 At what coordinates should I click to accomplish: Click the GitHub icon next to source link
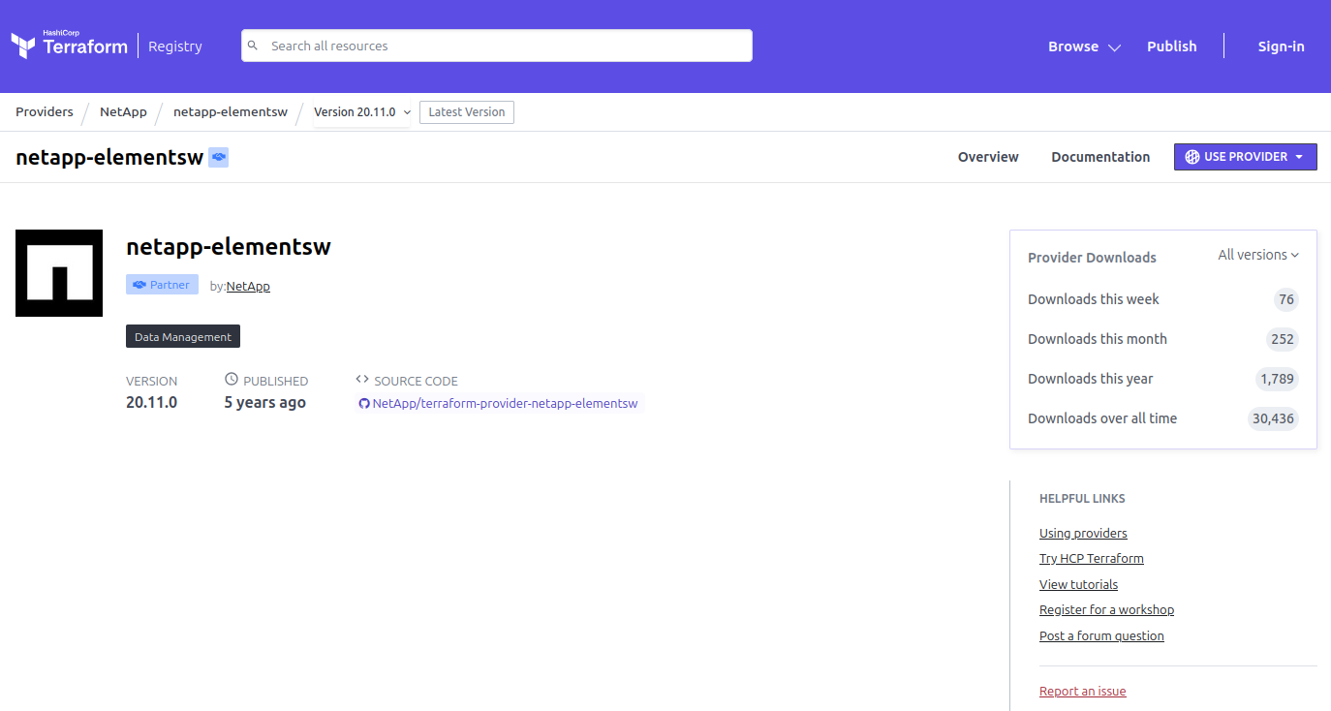(x=364, y=404)
